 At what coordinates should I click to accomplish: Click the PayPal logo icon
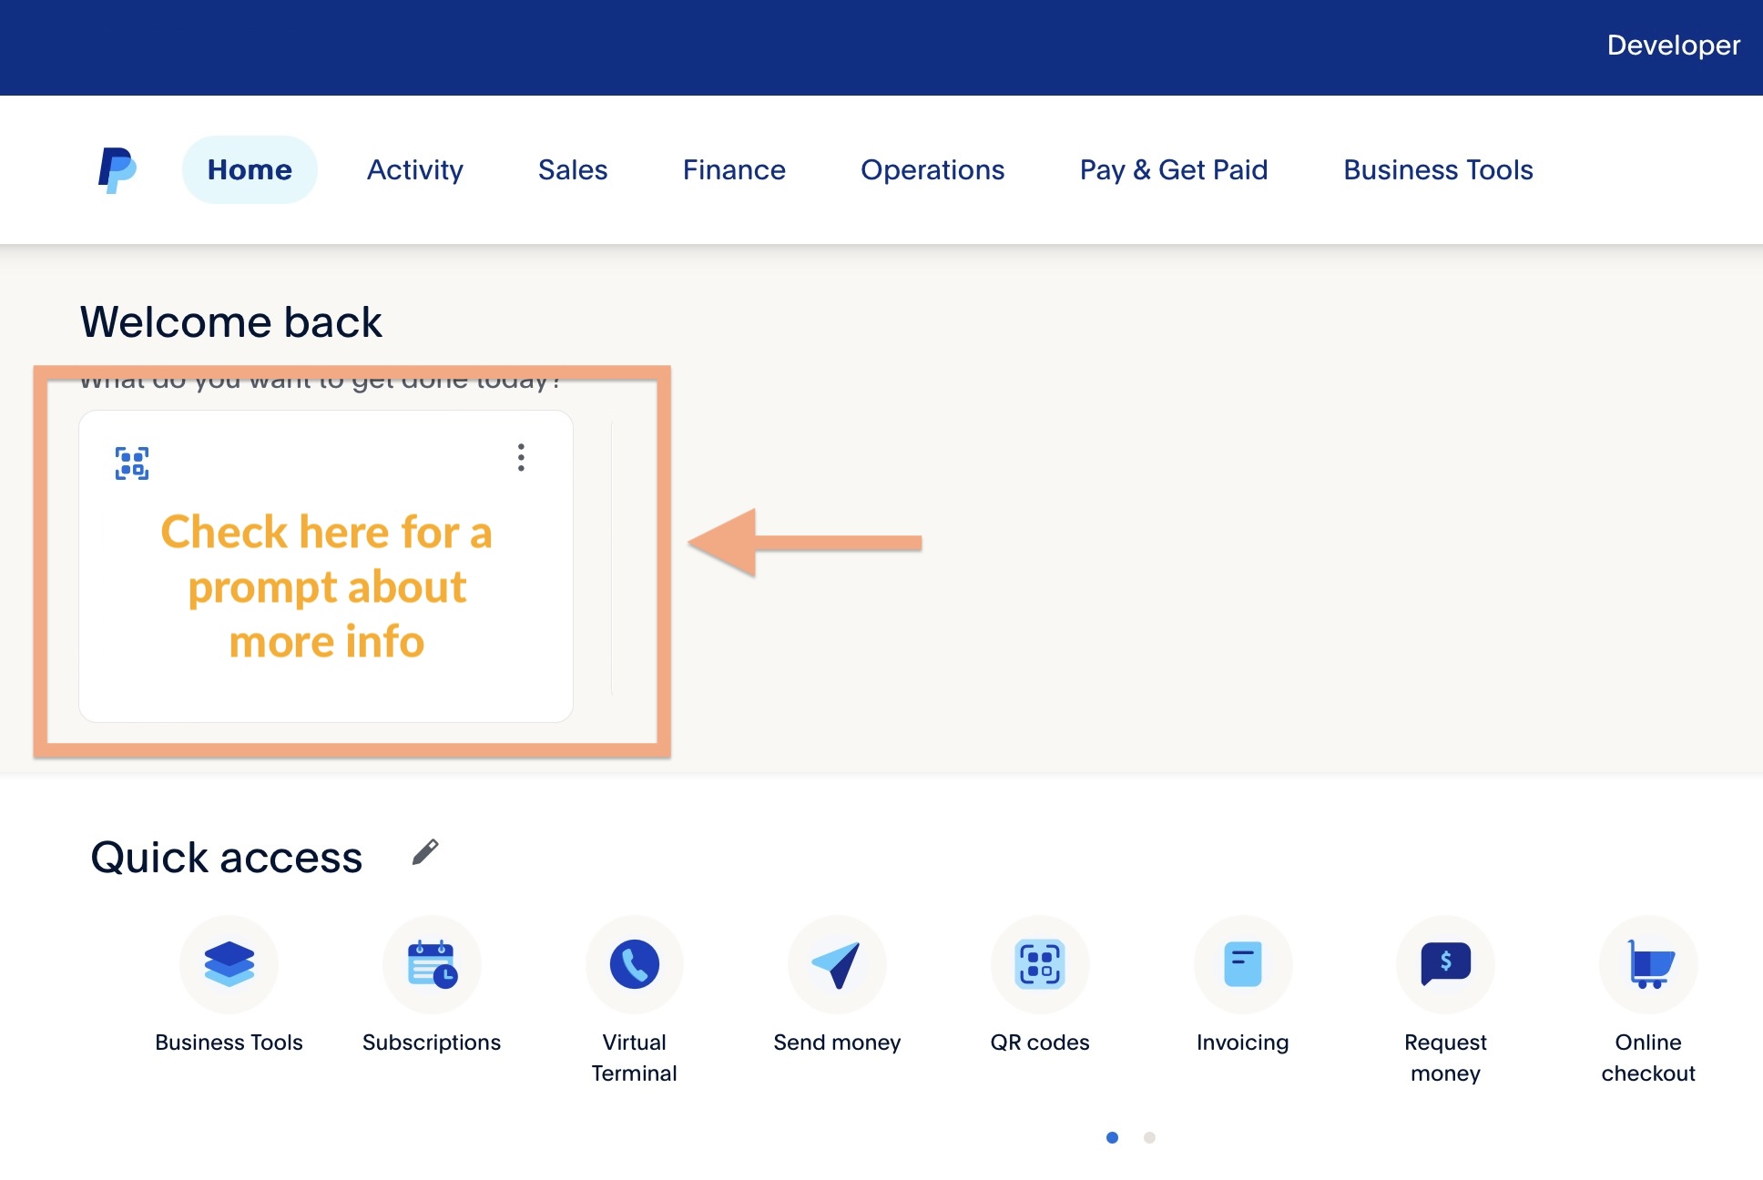pos(117,170)
